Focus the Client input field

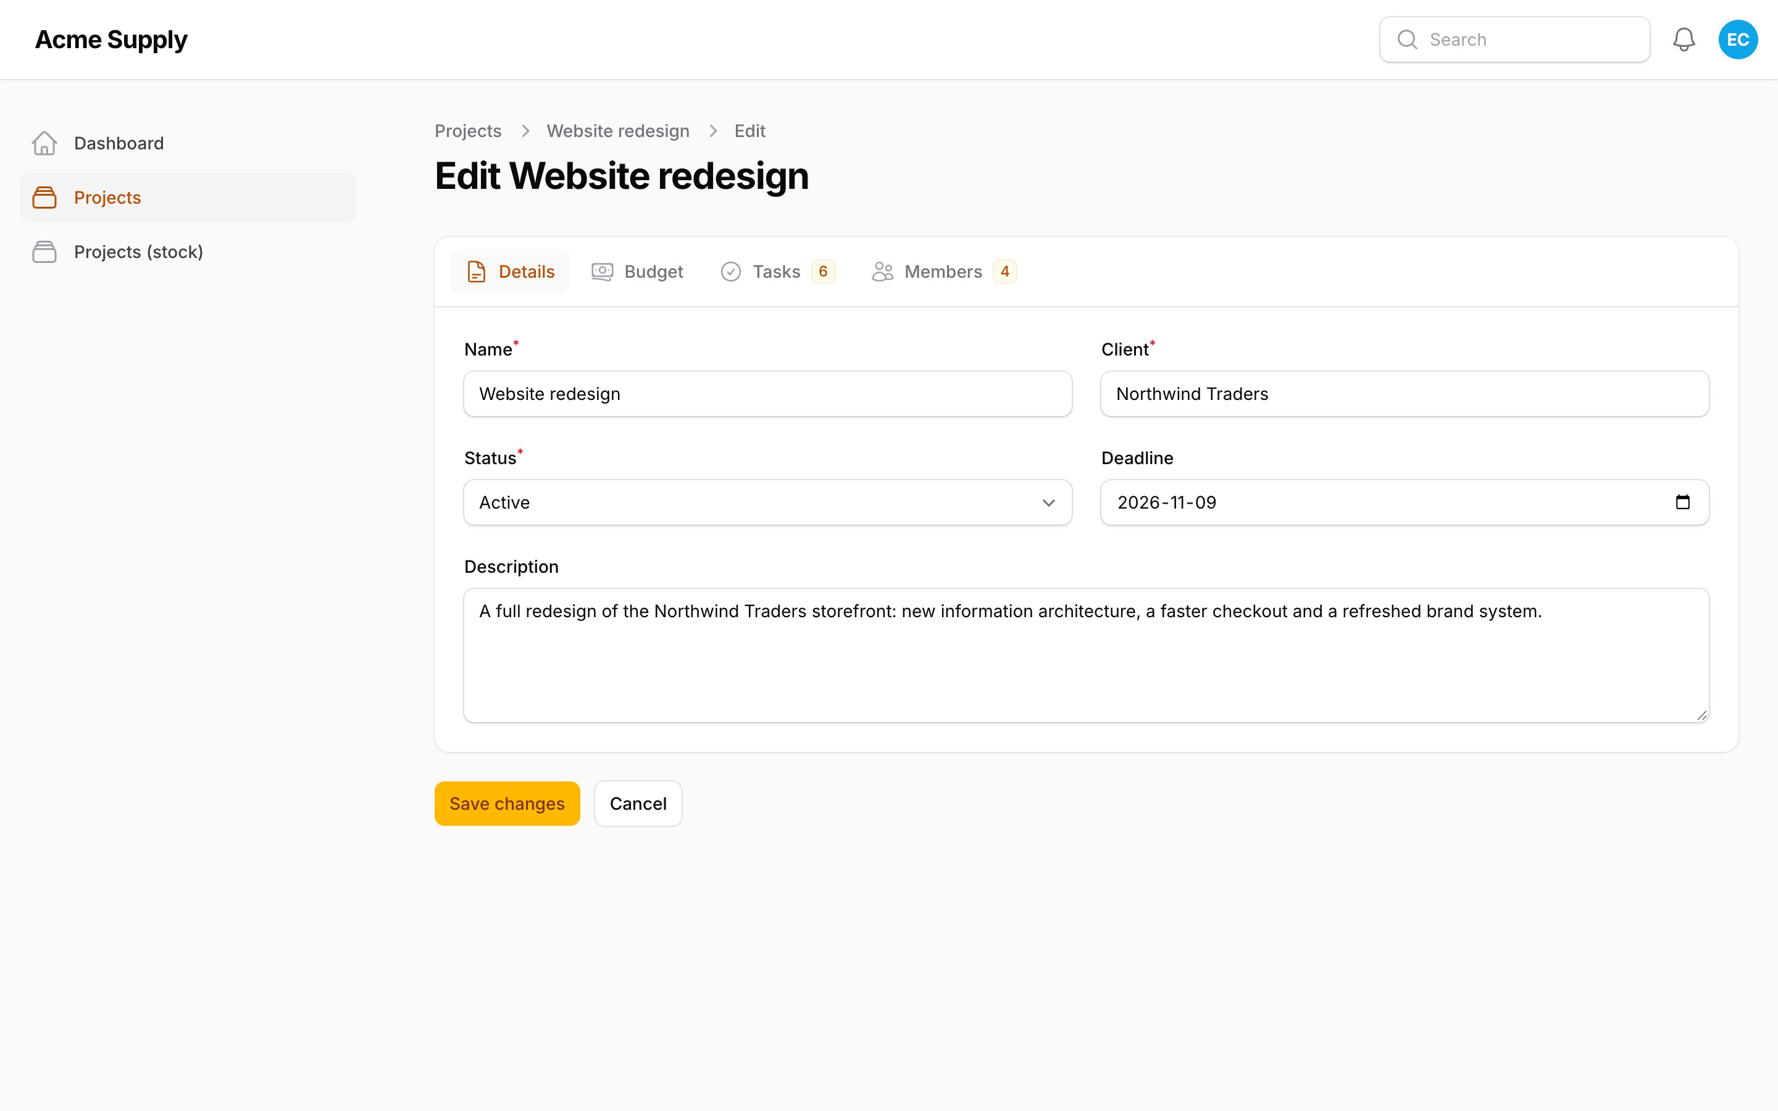click(1404, 394)
